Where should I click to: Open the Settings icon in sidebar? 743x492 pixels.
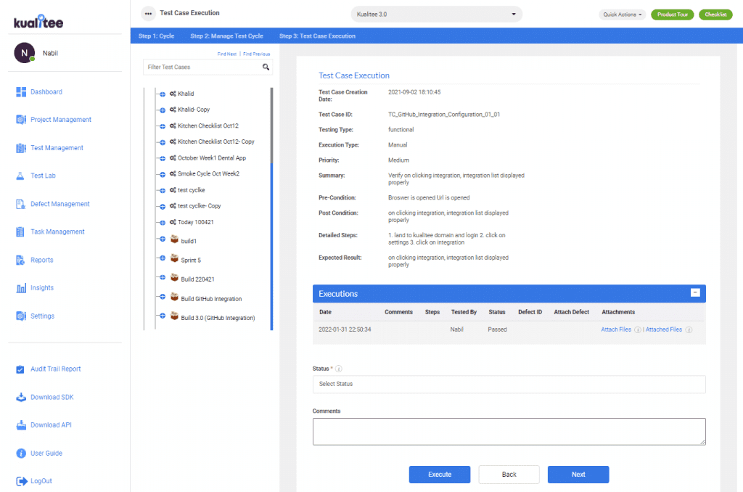[x=21, y=316]
